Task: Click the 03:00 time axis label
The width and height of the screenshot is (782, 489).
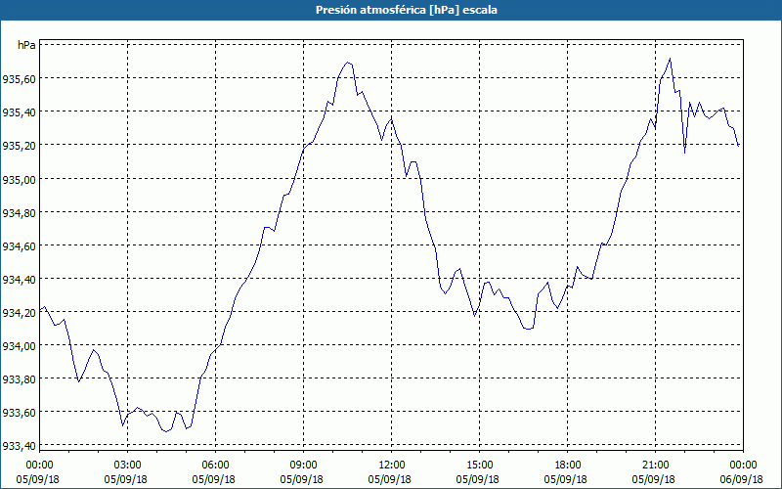Action: click(128, 466)
